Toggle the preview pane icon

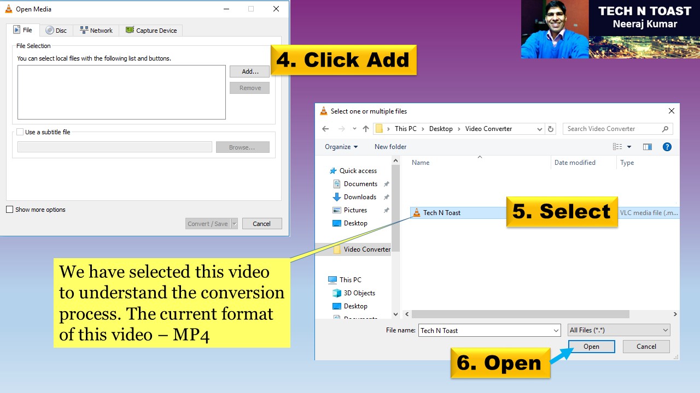click(x=647, y=147)
